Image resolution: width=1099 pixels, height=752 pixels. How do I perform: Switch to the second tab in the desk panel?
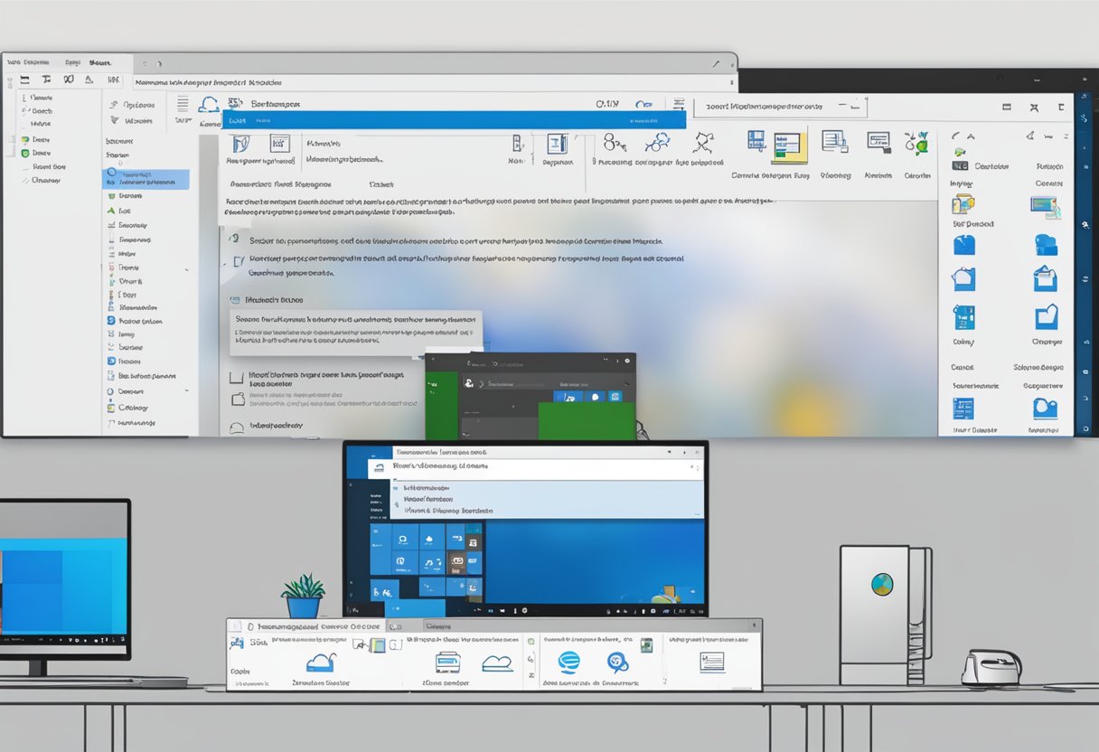pyautogui.click(x=438, y=625)
